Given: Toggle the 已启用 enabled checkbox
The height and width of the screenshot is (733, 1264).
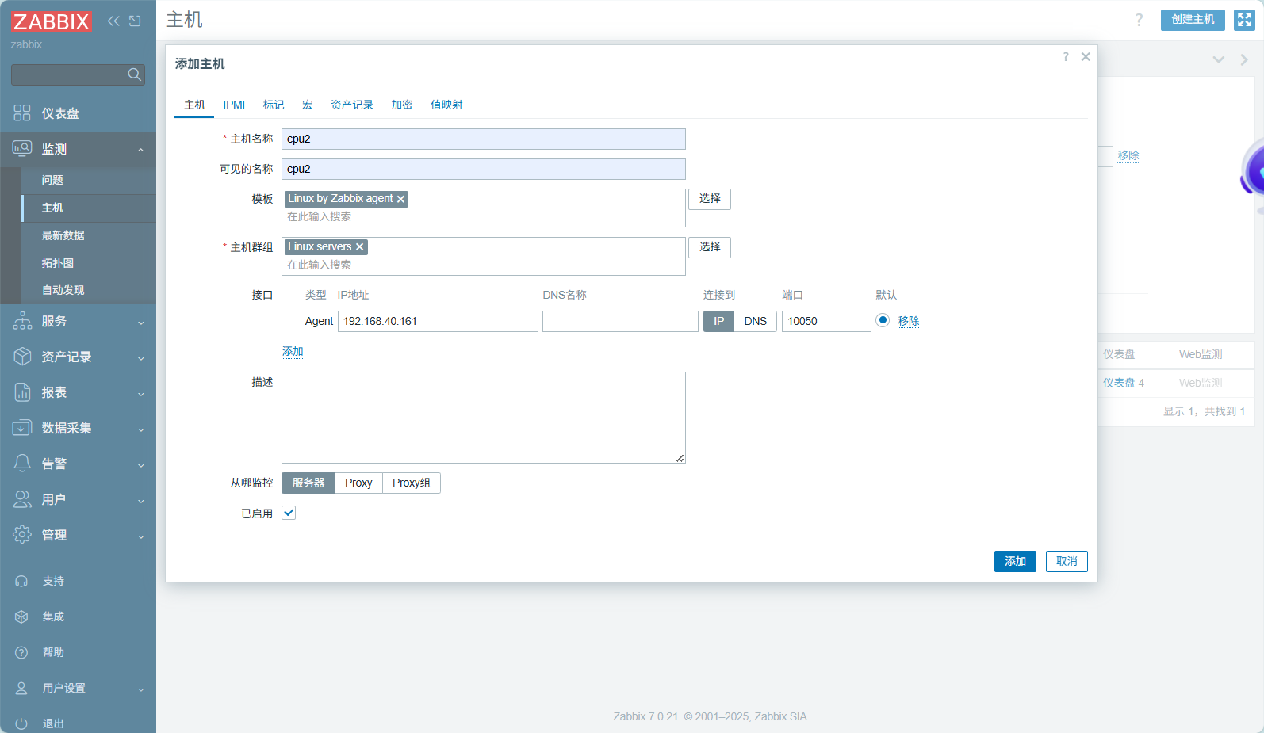Looking at the screenshot, I should 289,513.
